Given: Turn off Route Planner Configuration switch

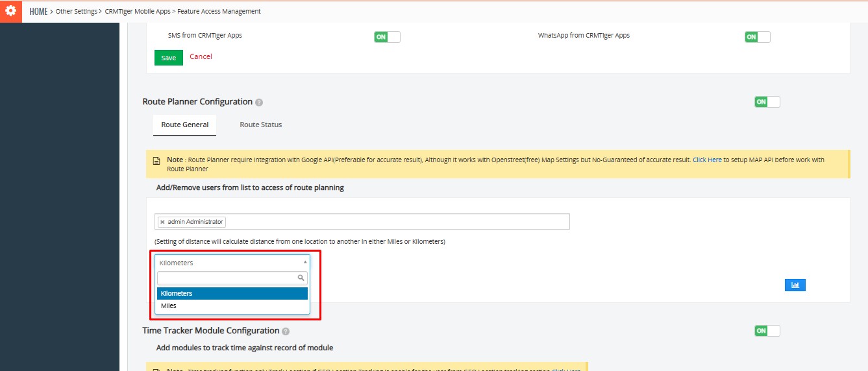Looking at the screenshot, I should pyautogui.click(x=767, y=102).
